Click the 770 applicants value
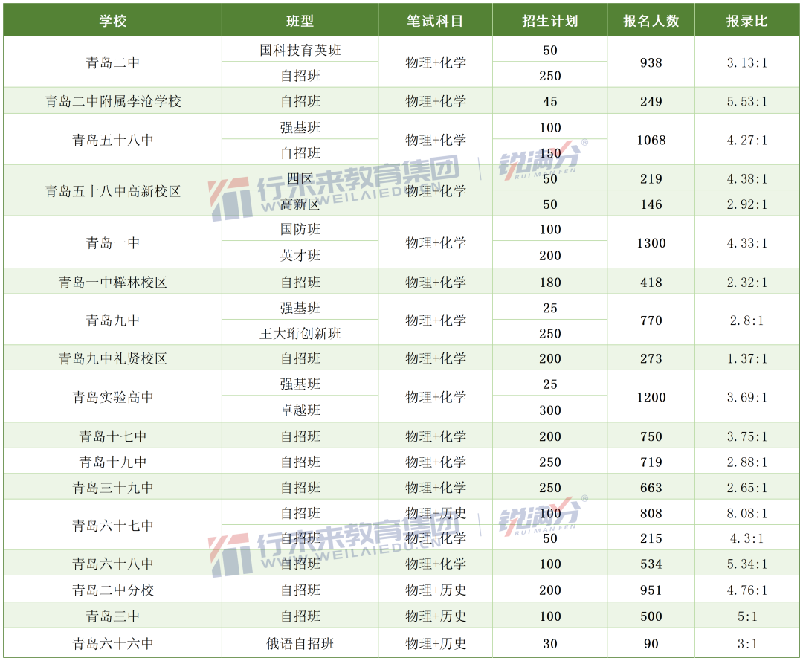Viewport: 803px width, 661px height. pos(651,320)
